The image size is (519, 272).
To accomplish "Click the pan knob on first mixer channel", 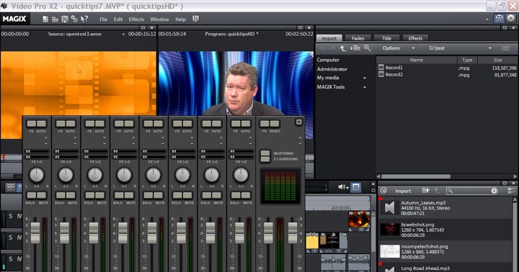I will click(x=37, y=175).
